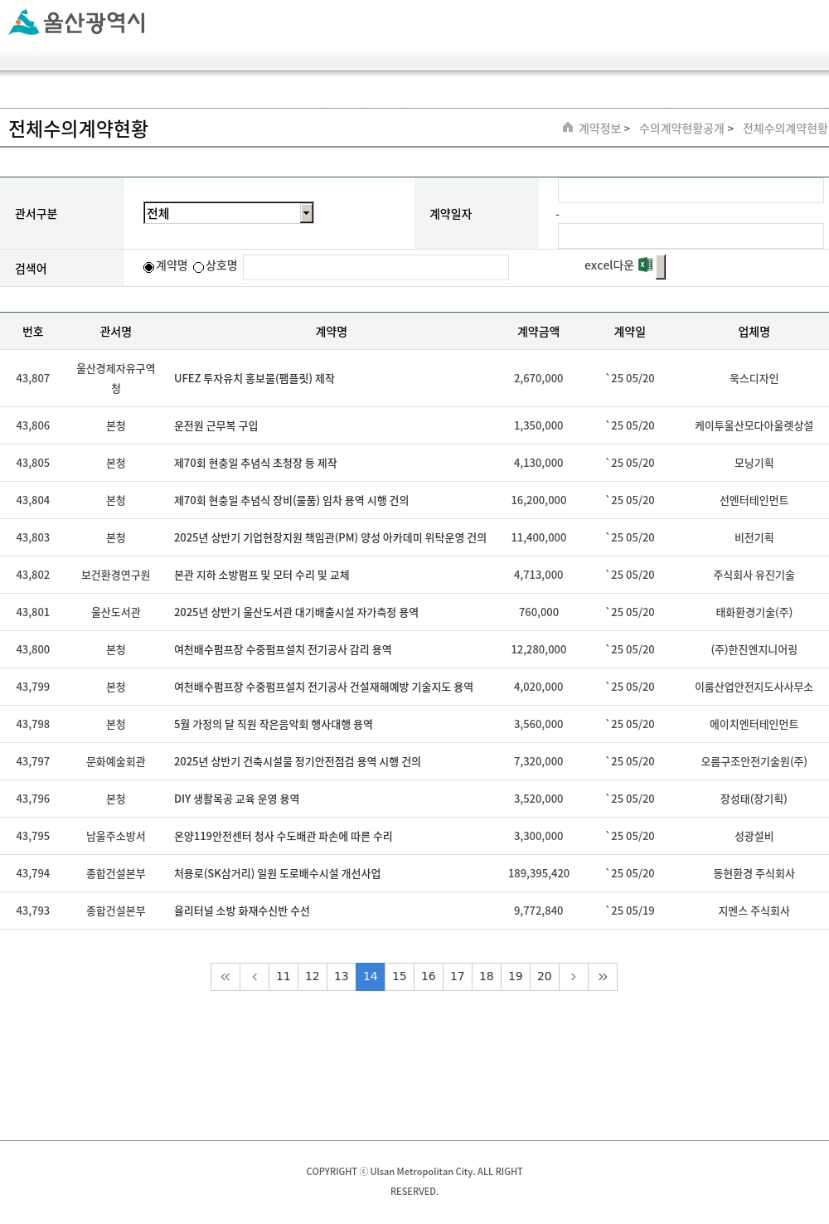Go to page 12

tap(313, 977)
